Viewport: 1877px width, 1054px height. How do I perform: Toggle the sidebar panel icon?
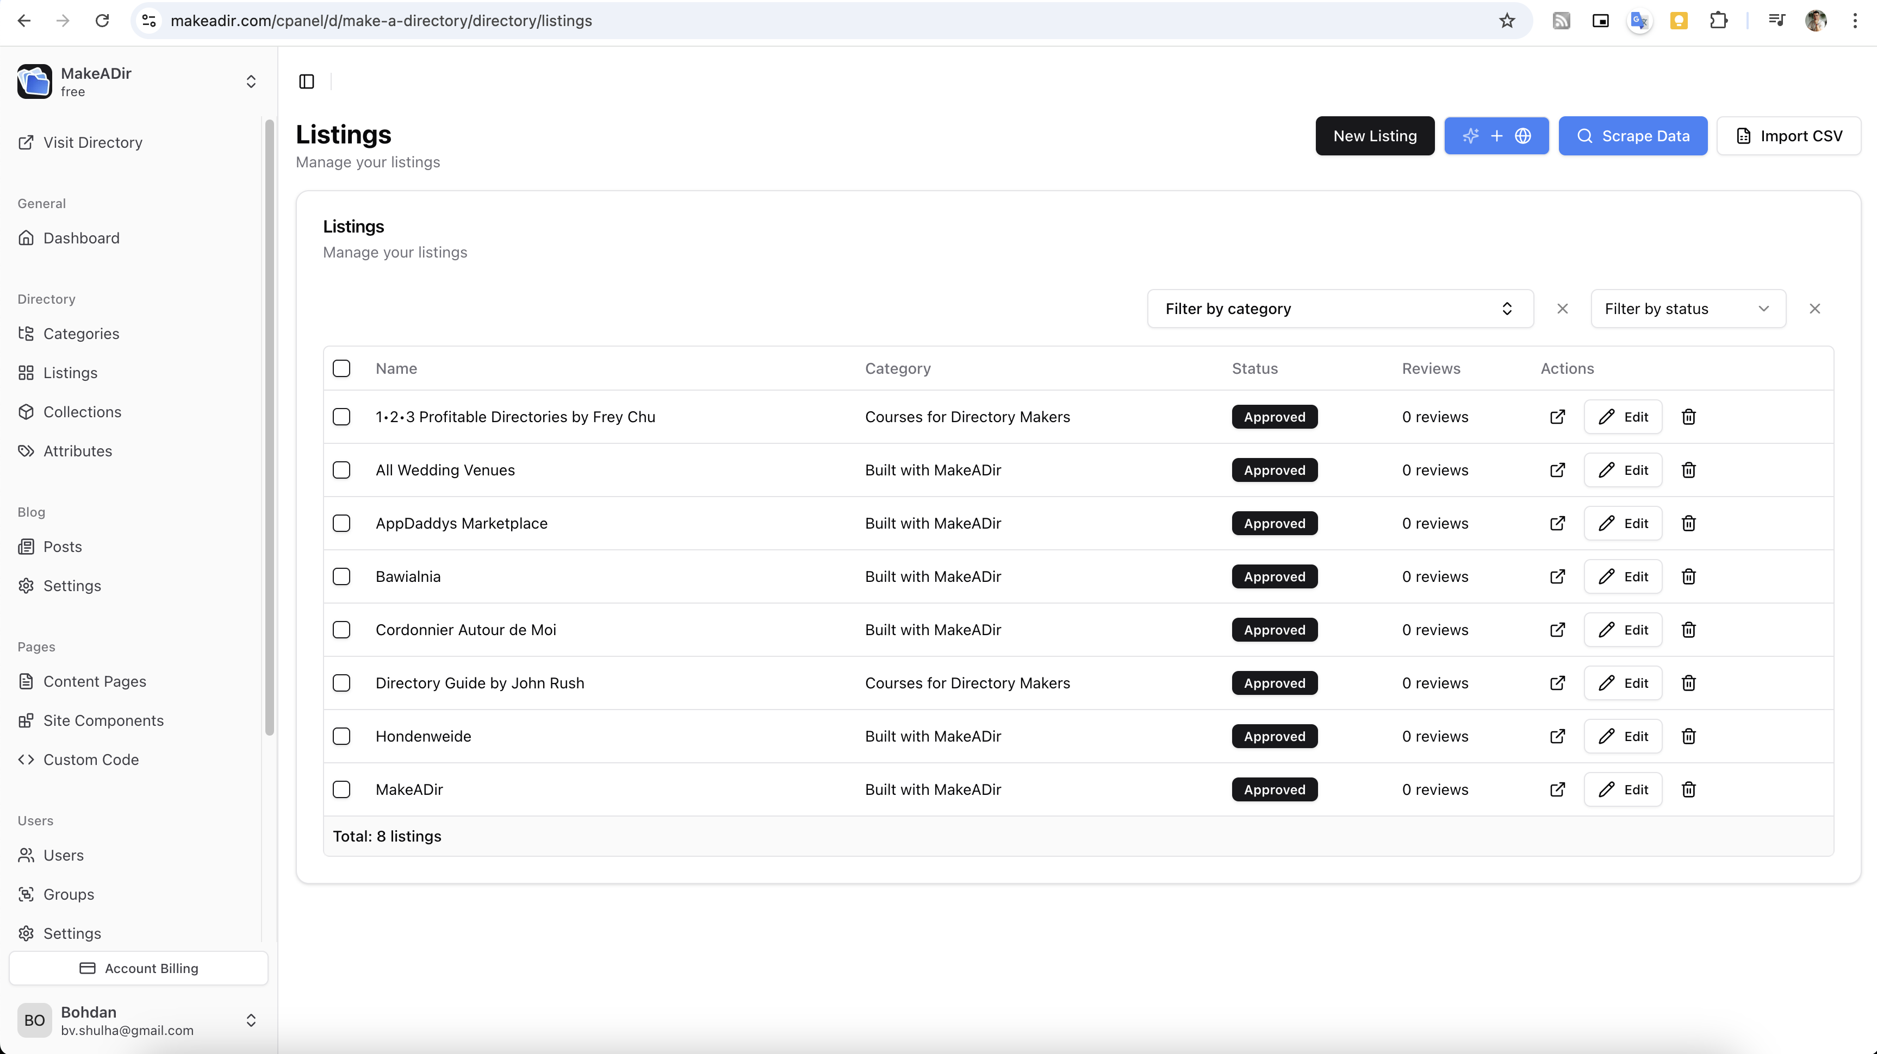(x=307, y=81)
